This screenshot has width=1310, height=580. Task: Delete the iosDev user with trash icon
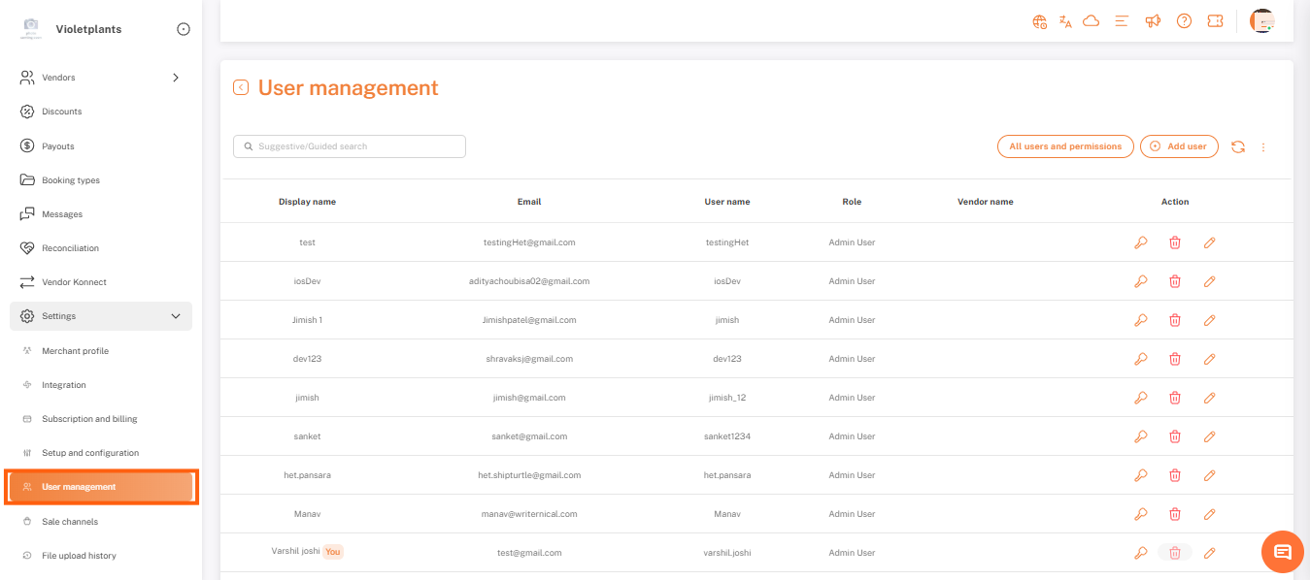click(1175, 281)
